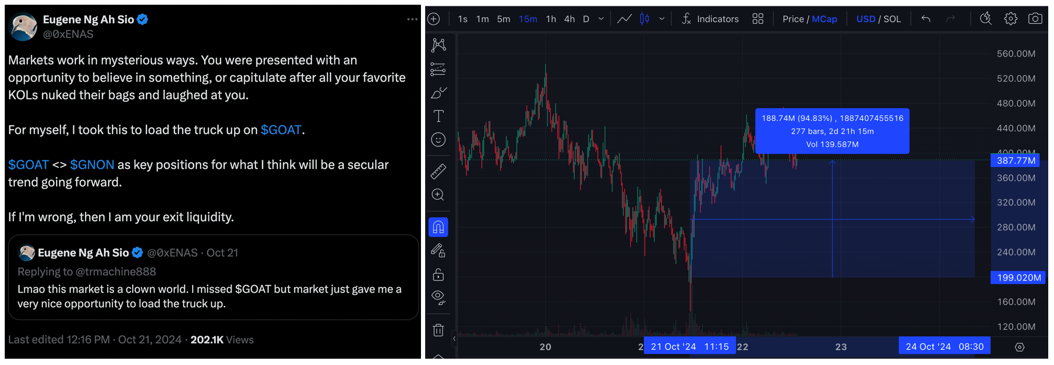Undo the last chart action
The image size is (1054, 365).
[926, 19]
